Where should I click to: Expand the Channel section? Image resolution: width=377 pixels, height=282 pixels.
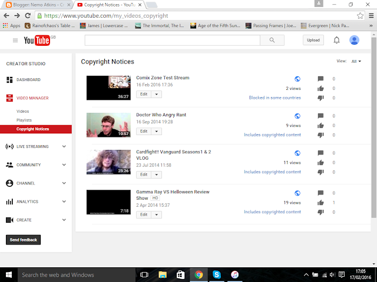(x=64, y=183)
